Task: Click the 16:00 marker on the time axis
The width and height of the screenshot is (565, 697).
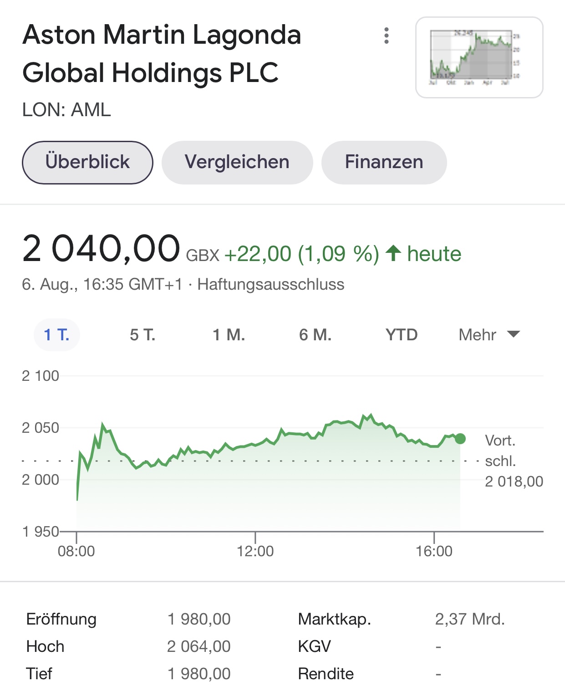Action: pyautogui.click(x=434, y=551)
